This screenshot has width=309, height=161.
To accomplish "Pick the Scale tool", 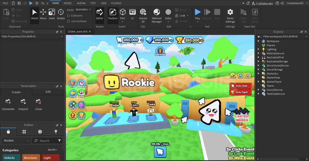I will click(51, 14).
